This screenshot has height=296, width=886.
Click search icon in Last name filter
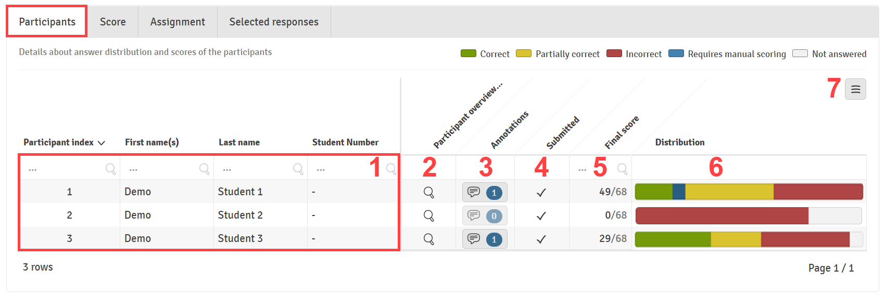298,168
